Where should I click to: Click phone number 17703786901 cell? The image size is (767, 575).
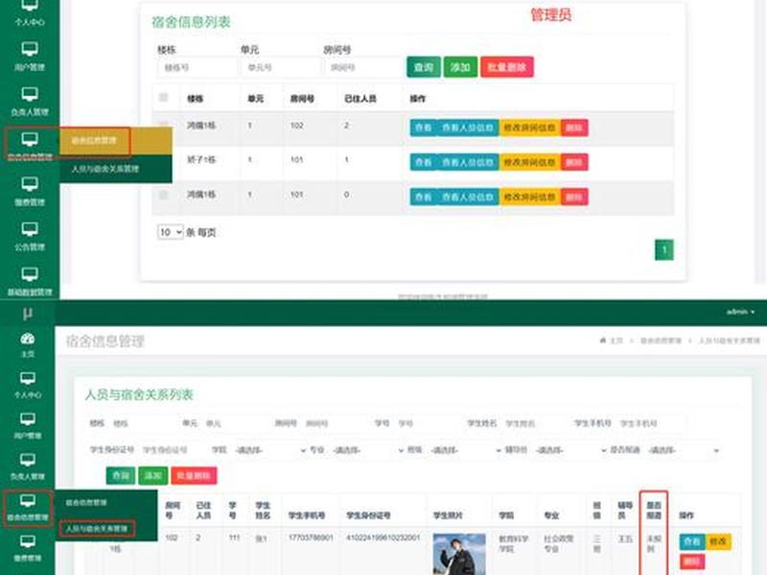pyautogui.click(x=311, y=538)
